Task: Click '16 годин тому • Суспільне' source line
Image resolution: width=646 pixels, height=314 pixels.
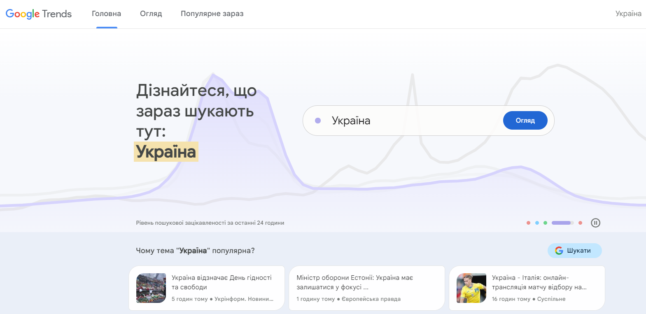Action: (x=529, y=299)
